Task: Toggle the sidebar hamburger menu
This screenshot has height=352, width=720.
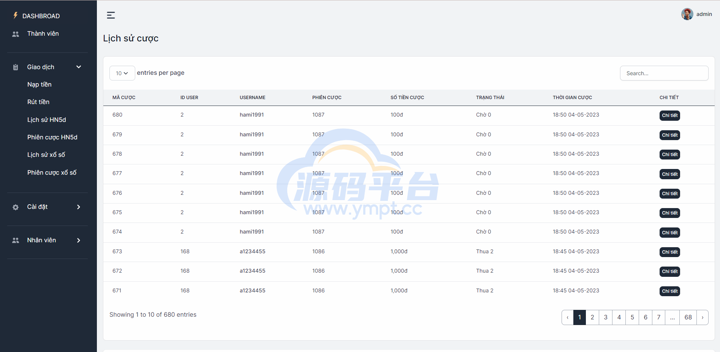Action: [111, 15]
